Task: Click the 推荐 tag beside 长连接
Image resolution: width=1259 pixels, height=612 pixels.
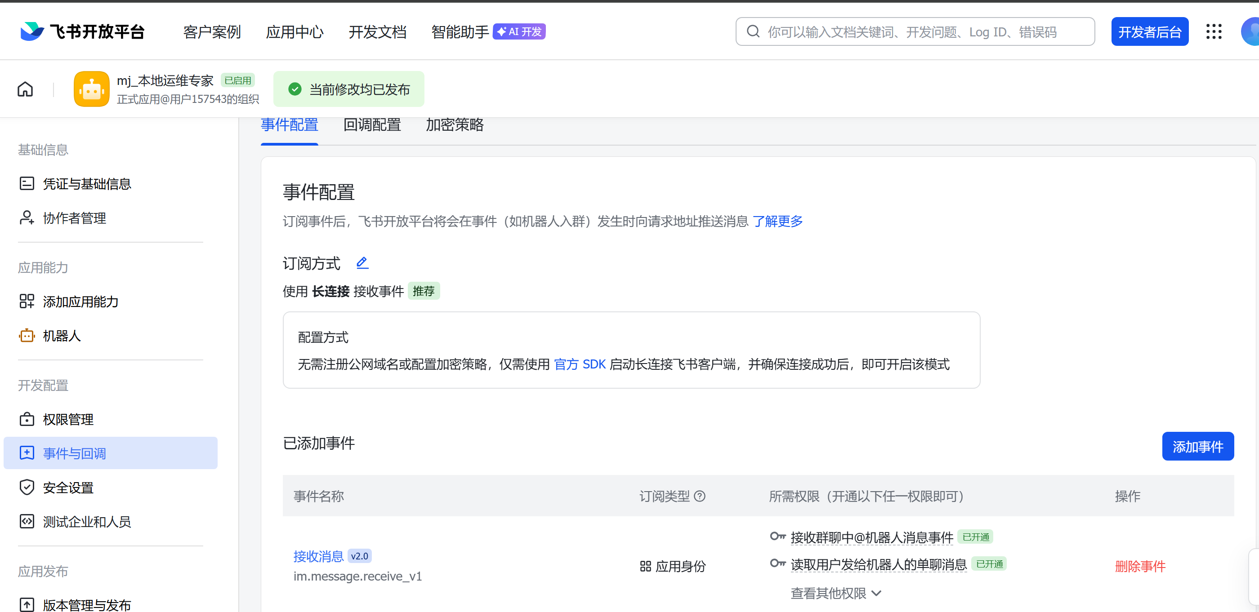Action: tap(424, 291)
